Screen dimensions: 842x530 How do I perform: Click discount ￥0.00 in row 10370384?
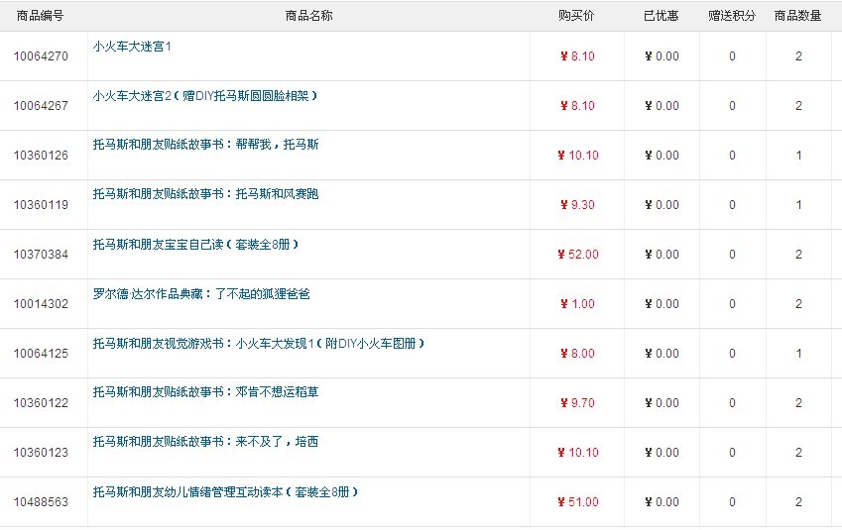(662, 255)
